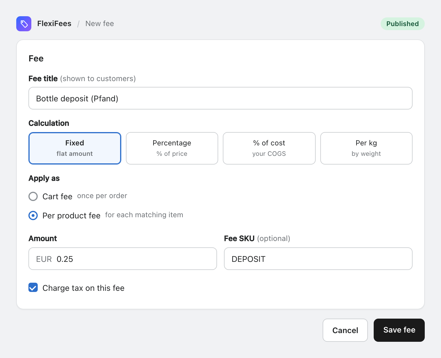The width and height of the screenshot is (441, 358).
Task: Toggle Charge tax on this fee checkbox
Action: click(x=33, y=288)
